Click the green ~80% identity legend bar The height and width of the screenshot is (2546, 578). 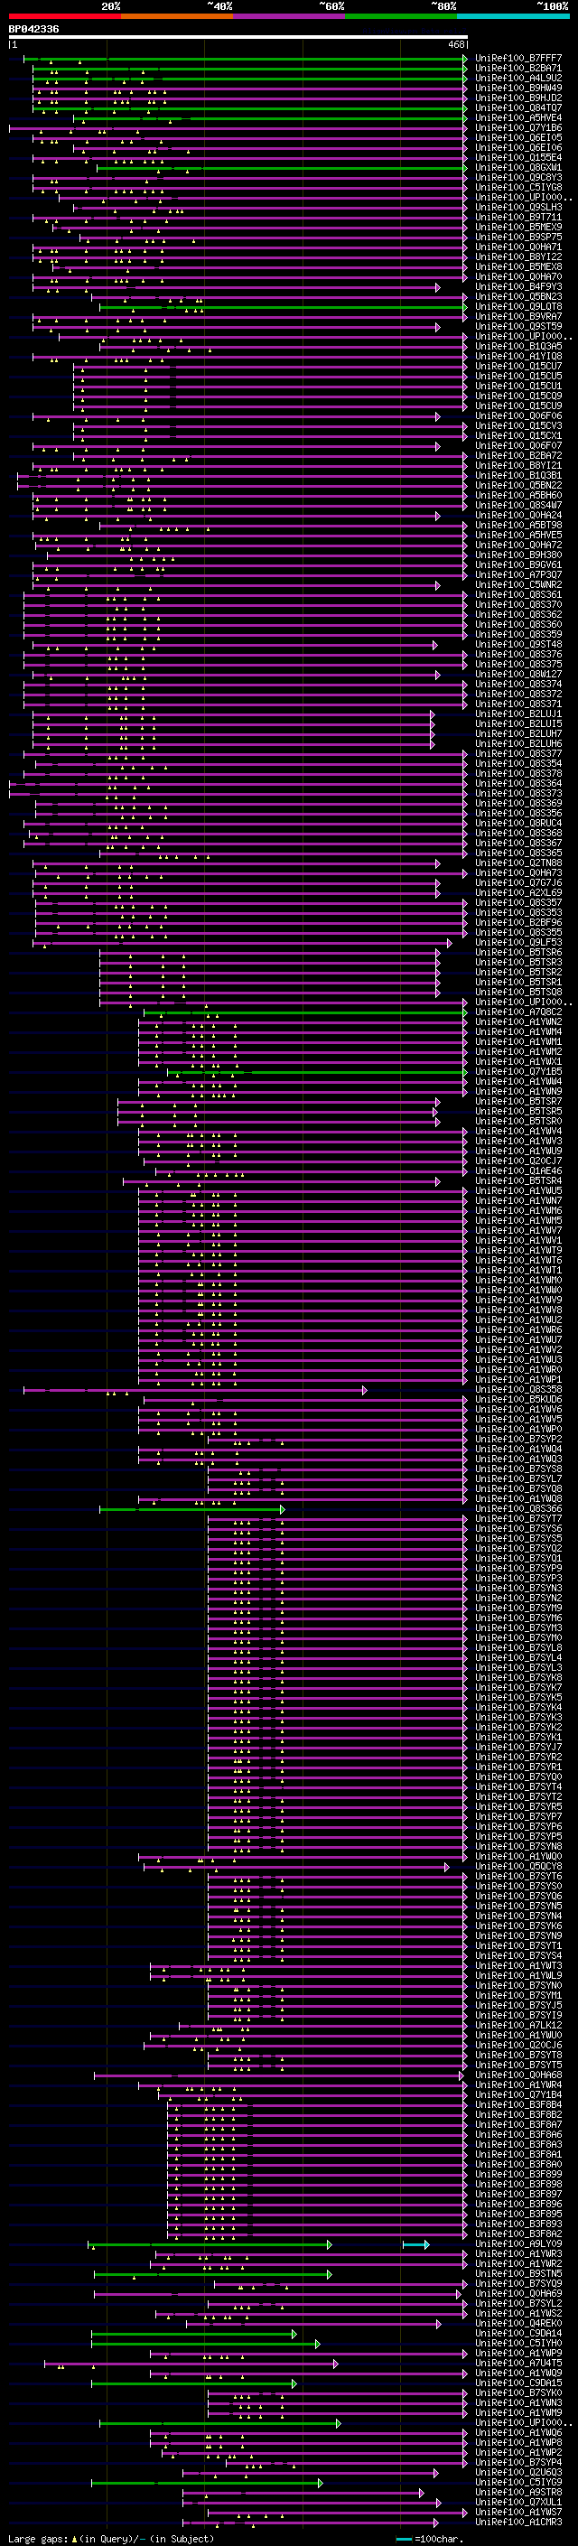(x=401, y=16)
